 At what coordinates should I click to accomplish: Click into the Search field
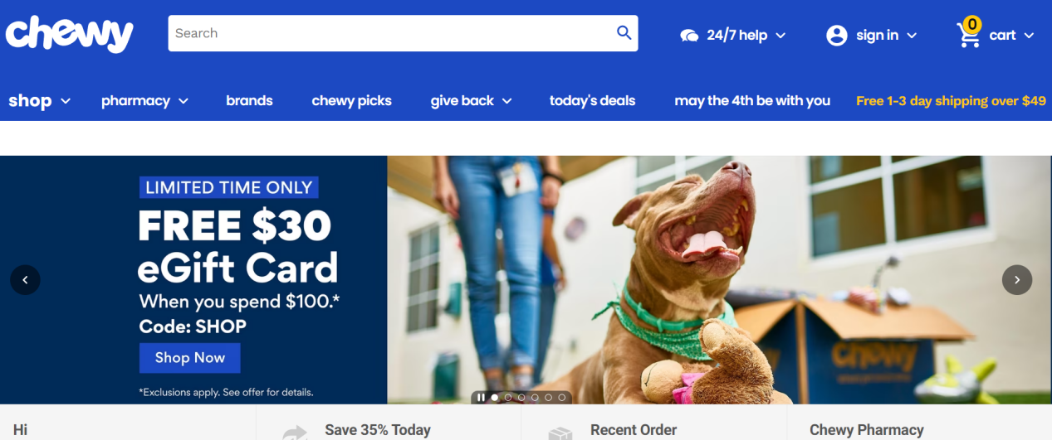coord(390,33)
